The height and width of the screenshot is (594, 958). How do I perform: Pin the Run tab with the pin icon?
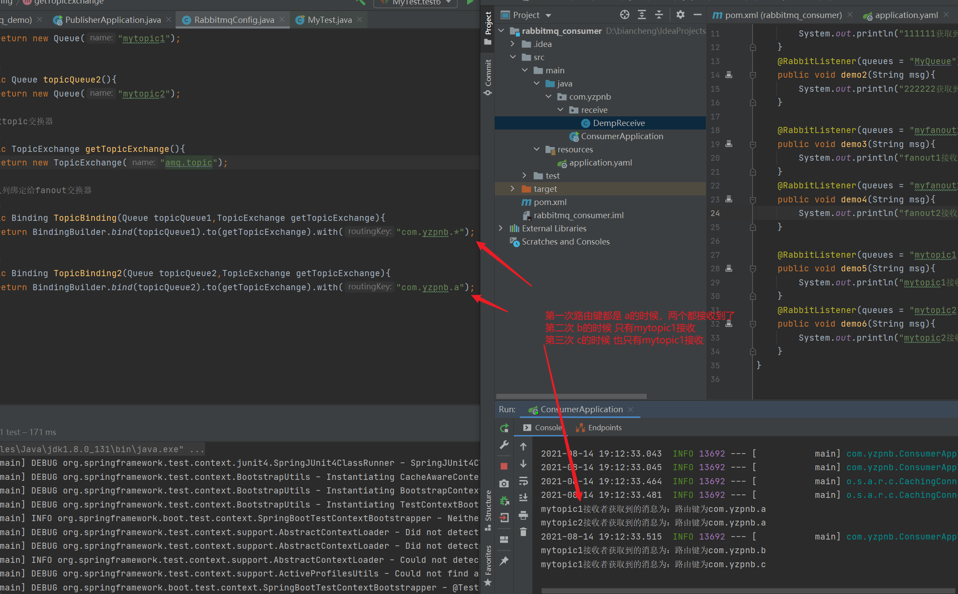[504, 561]
